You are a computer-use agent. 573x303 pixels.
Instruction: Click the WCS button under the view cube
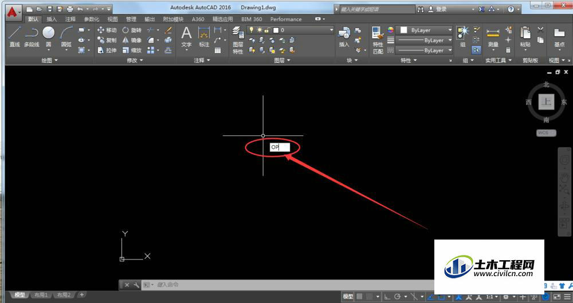pyautogui.click(x=546, y=133)
